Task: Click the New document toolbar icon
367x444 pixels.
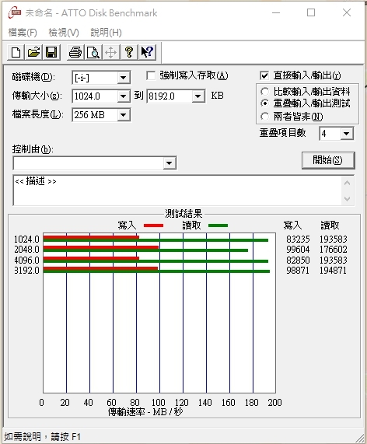Action: click(16, 52)
